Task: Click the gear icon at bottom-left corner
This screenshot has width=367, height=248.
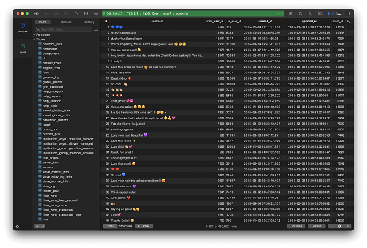Action: pos(17,226)
